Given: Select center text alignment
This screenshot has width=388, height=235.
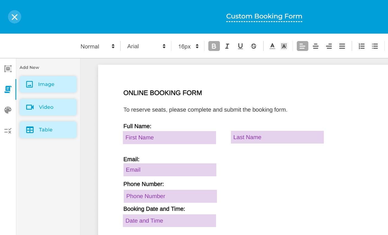Looking at the screenshot, I should [x=316, y=46].
